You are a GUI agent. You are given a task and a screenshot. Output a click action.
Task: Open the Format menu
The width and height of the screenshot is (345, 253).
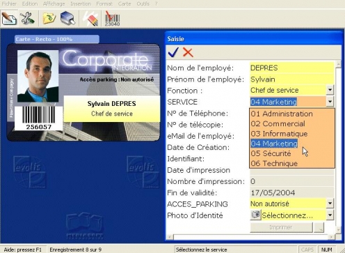pyautogui.click(x=104, y=3)
